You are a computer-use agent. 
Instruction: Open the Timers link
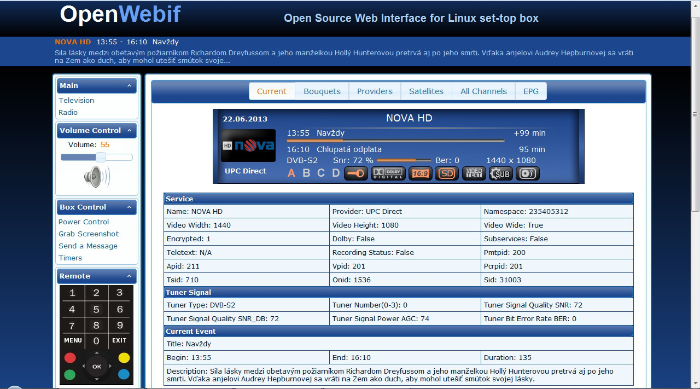coord(71,258)
